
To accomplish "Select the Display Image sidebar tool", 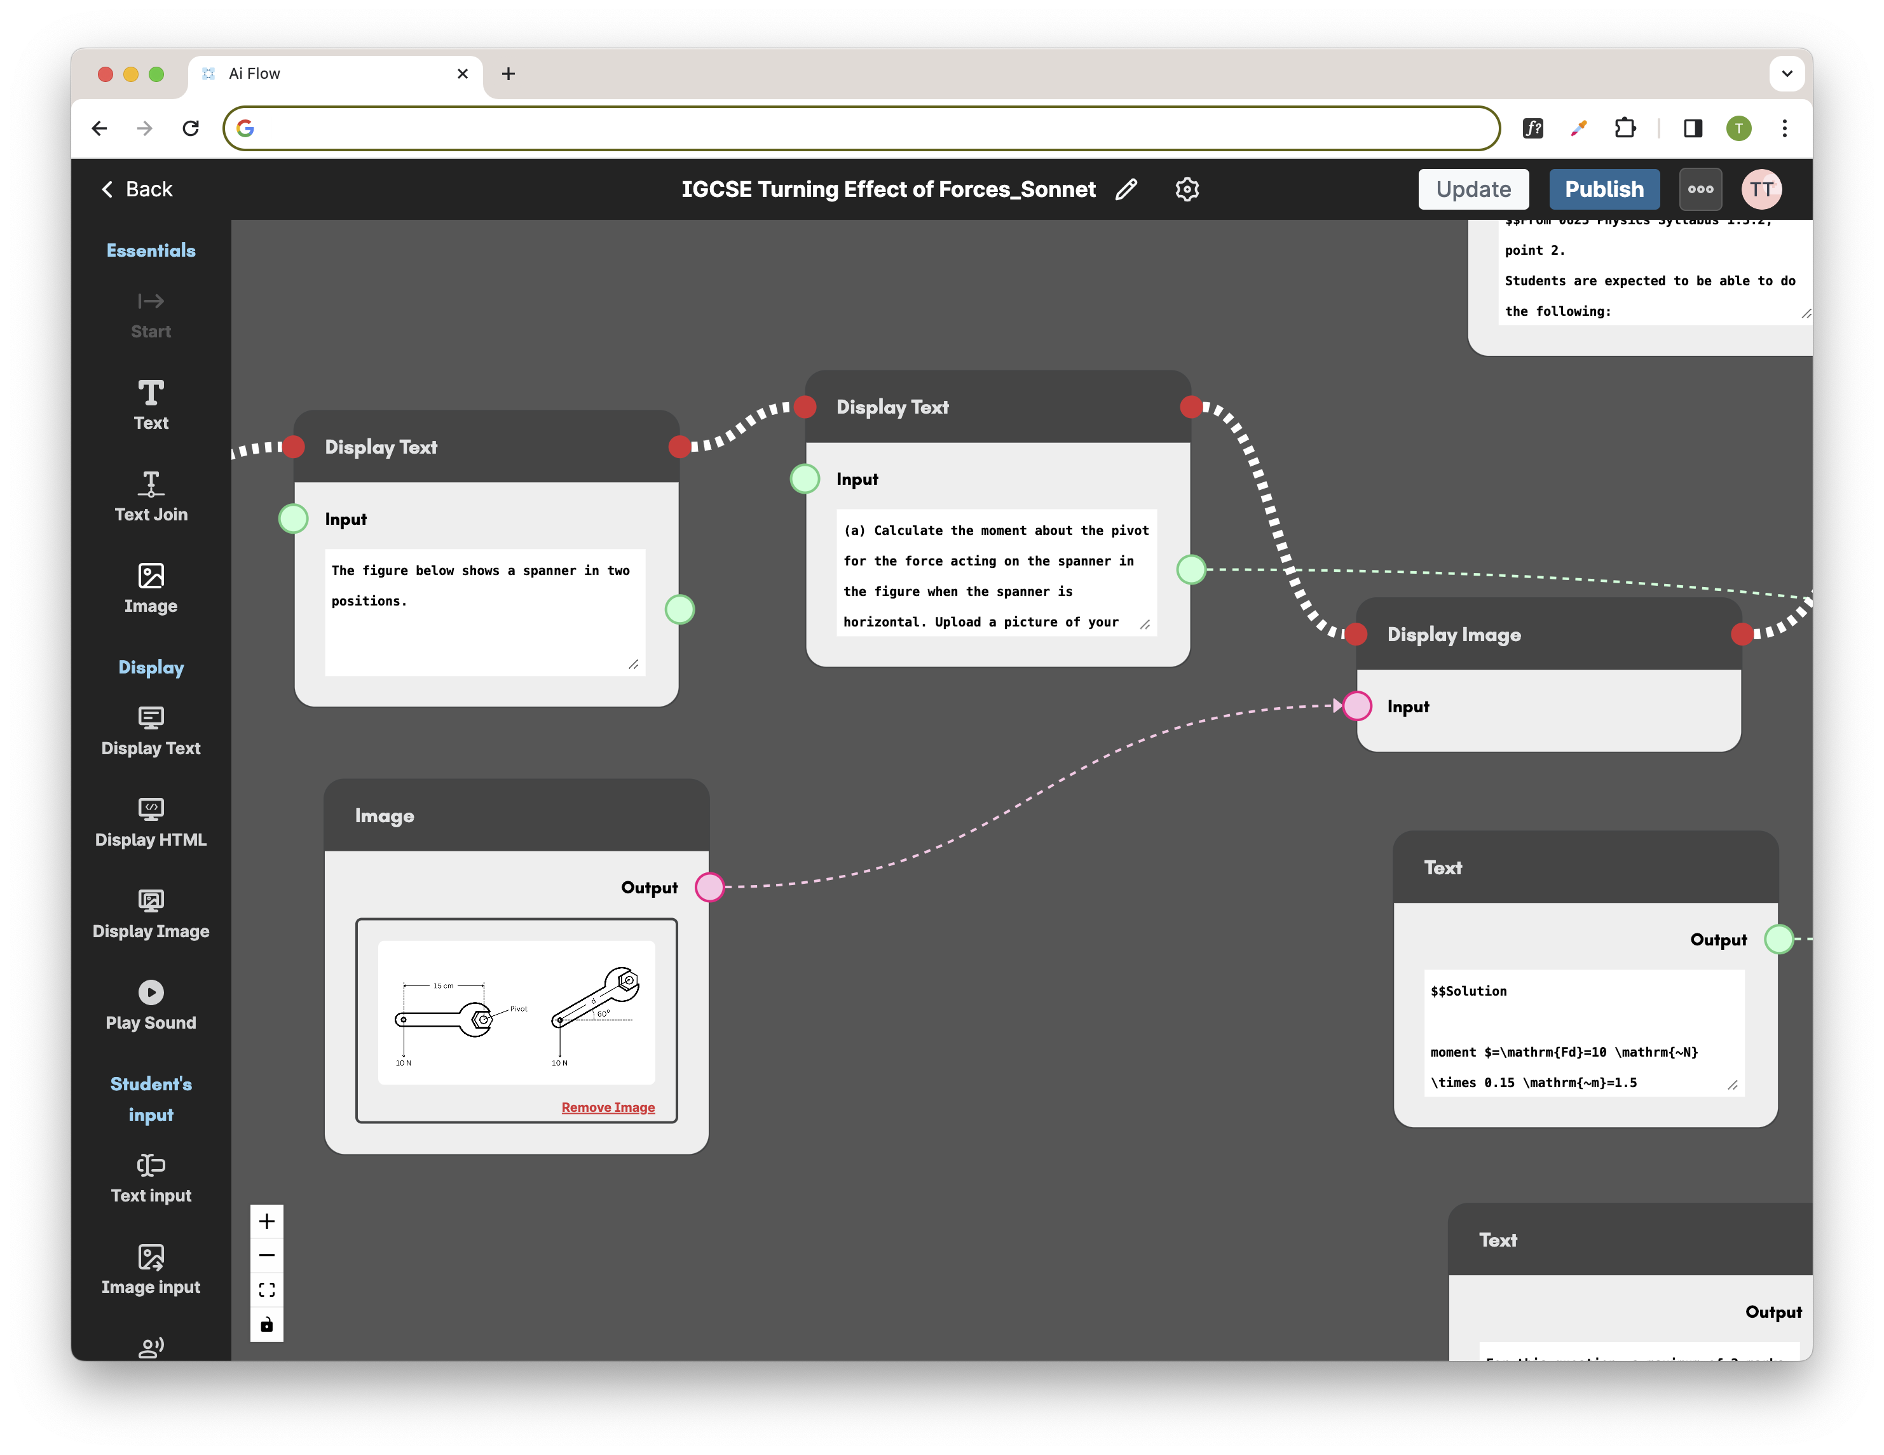I will pyautogui.click(x=151, y=914).
